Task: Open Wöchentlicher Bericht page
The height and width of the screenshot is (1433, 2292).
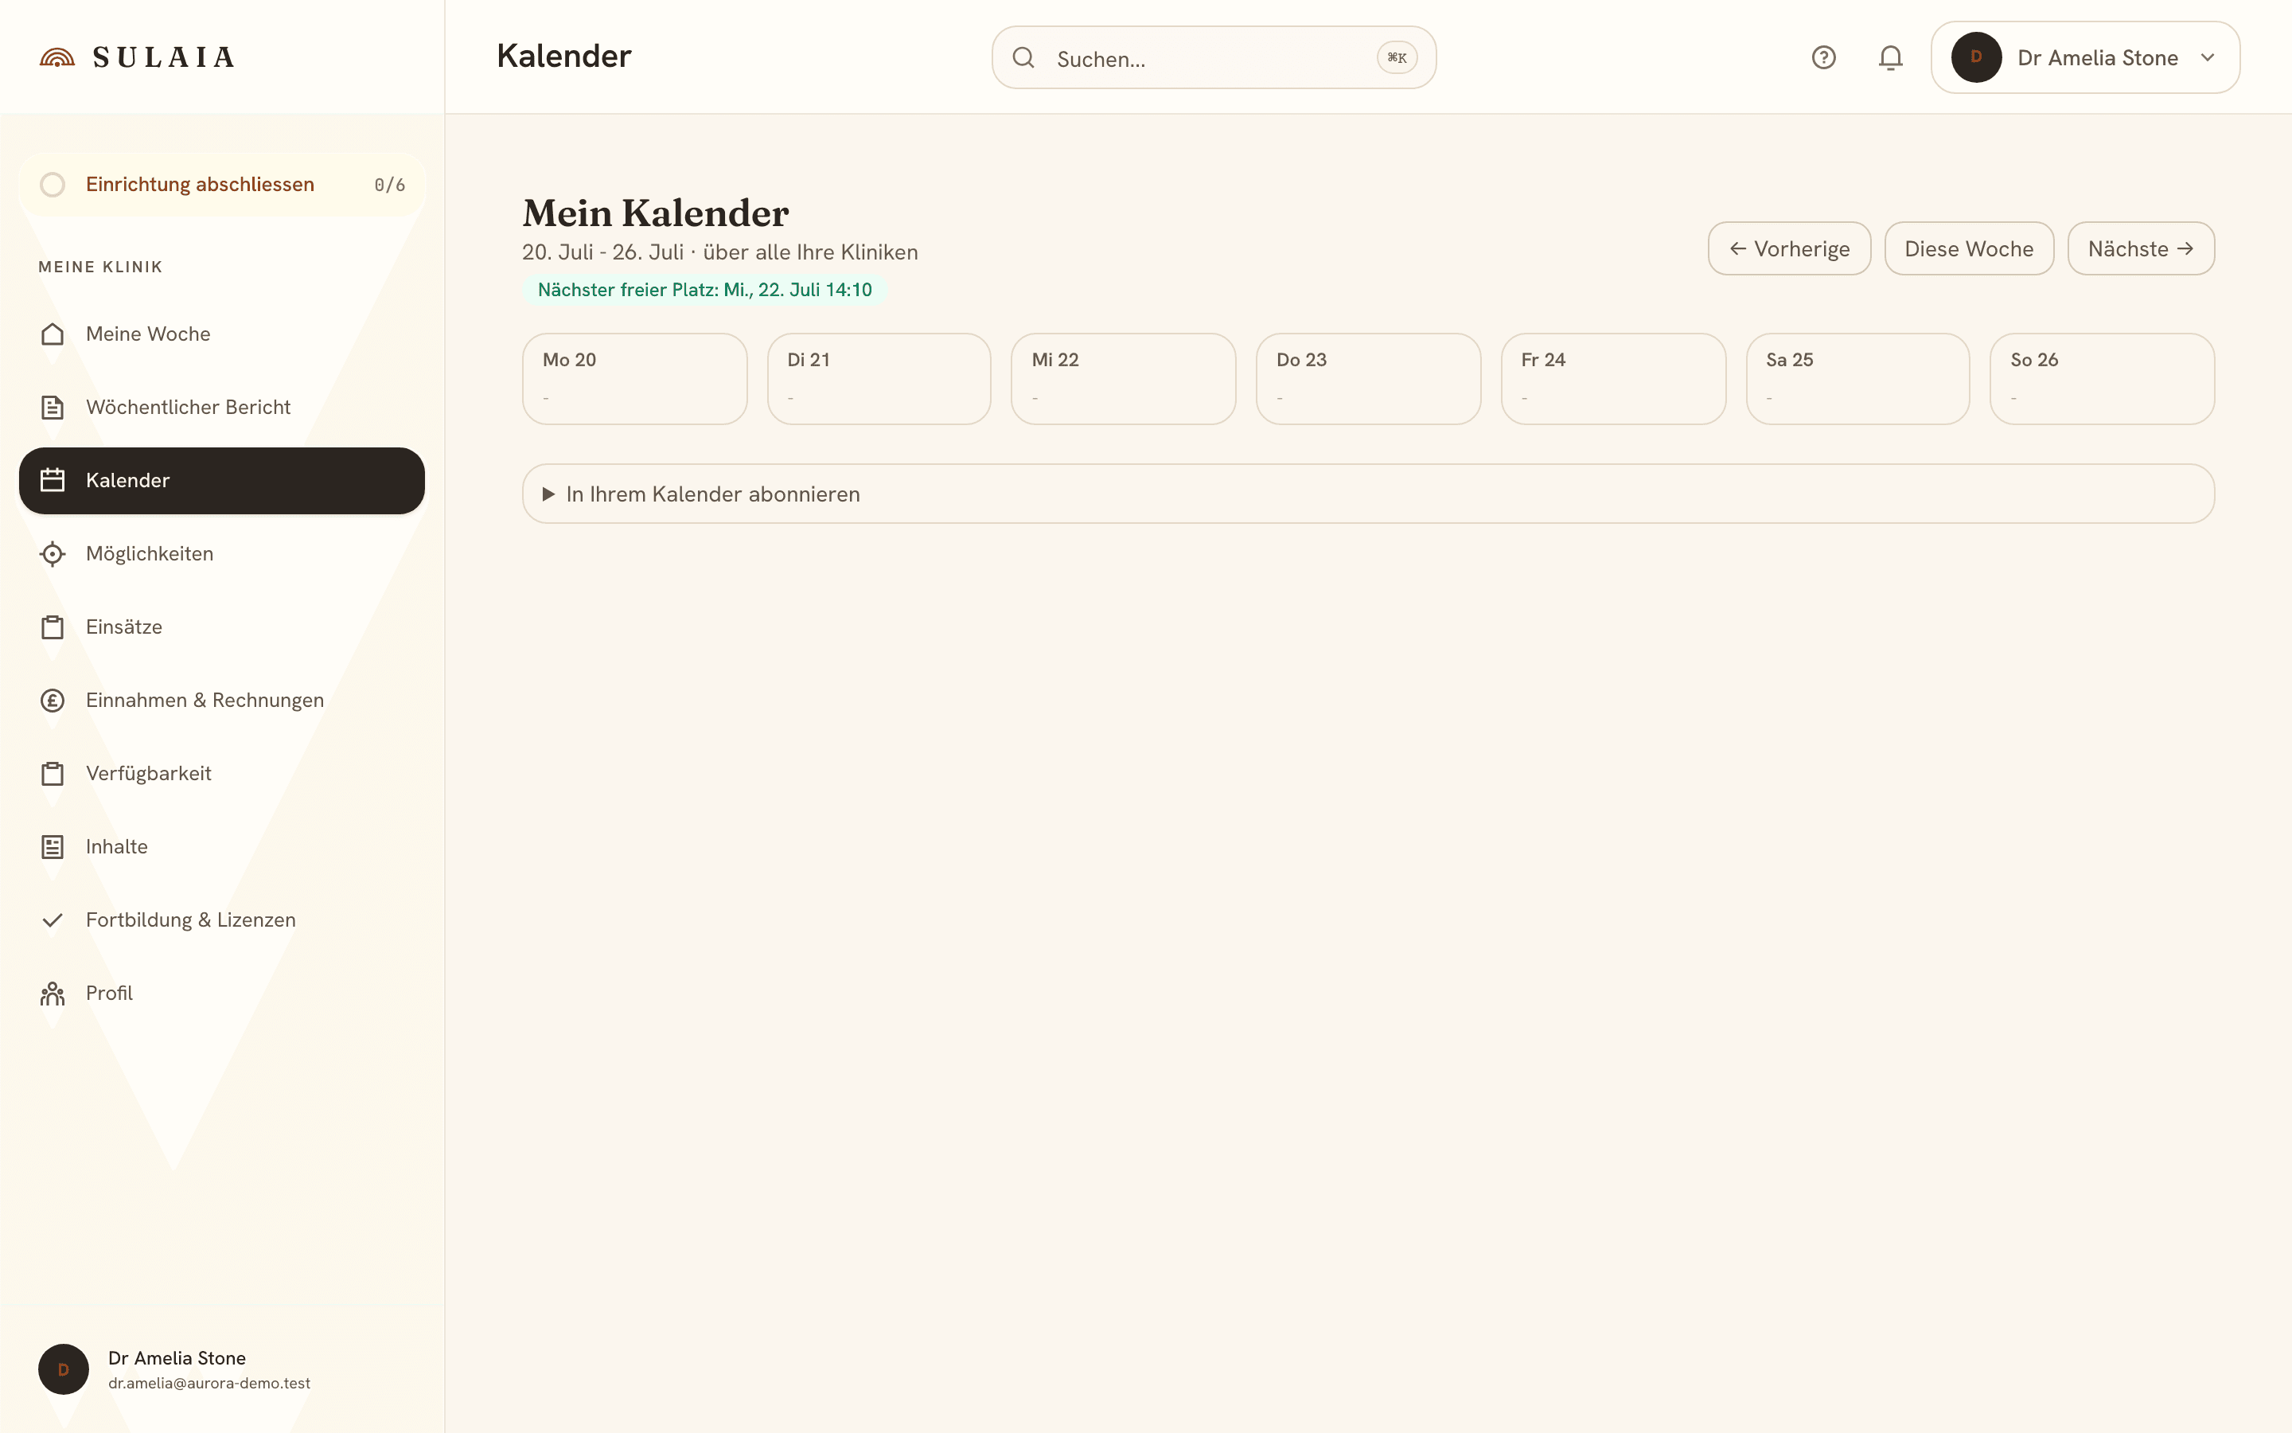Action: coord(221,408)
